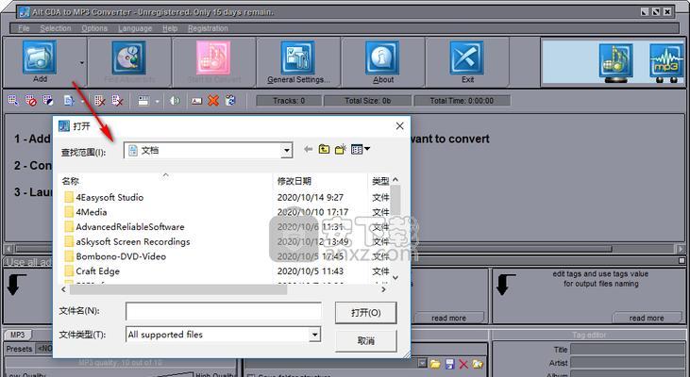Click the rename tag label icon
Screen dimensions: 690x377
coord(196,101)
